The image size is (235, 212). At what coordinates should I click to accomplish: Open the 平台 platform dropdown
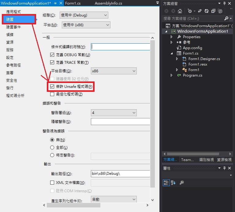point(86,25)
